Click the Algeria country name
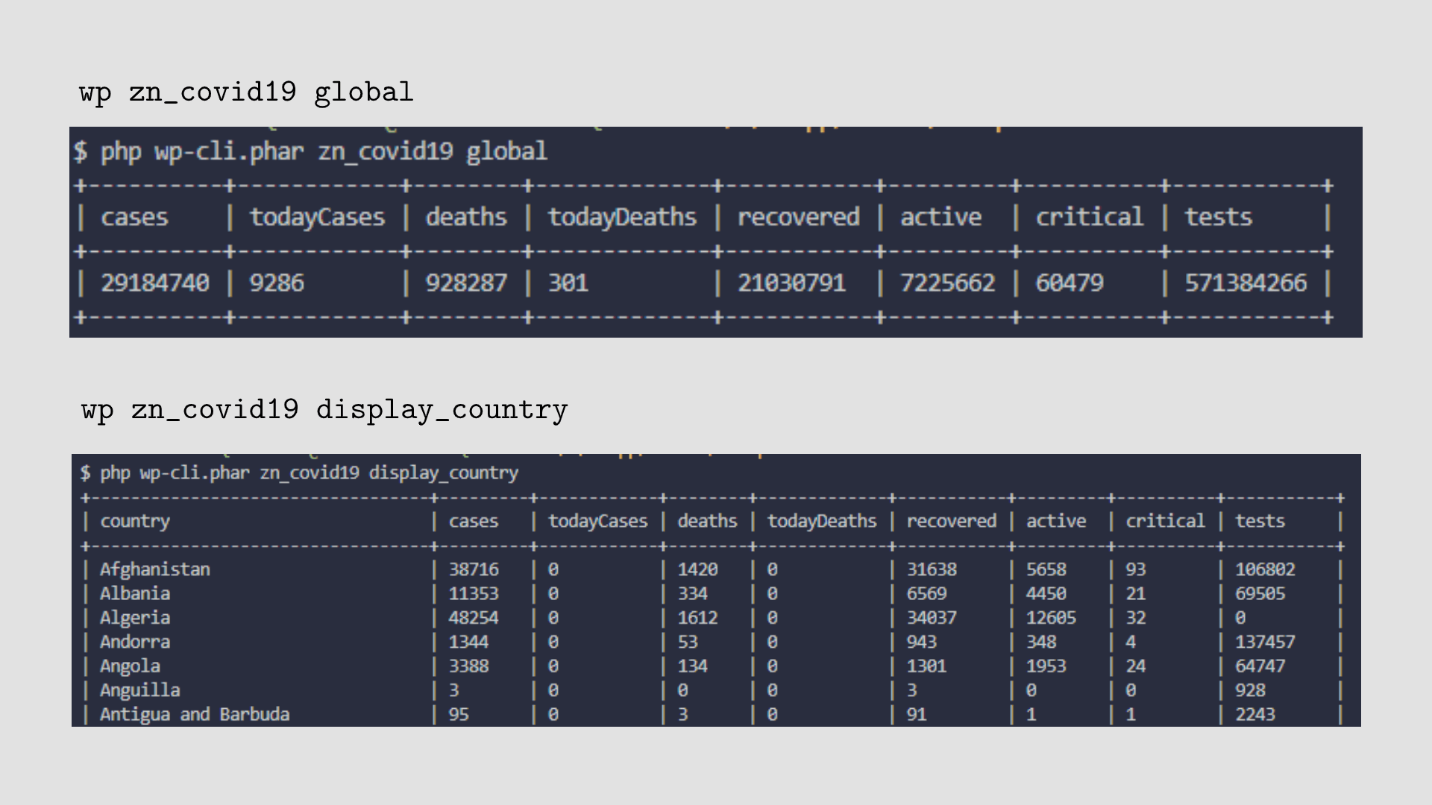Viewport: 1432px width, 805px height. click(135, 618)
